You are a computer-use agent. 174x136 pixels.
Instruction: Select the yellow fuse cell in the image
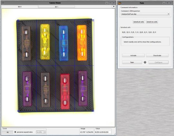[x=46, y=43]
